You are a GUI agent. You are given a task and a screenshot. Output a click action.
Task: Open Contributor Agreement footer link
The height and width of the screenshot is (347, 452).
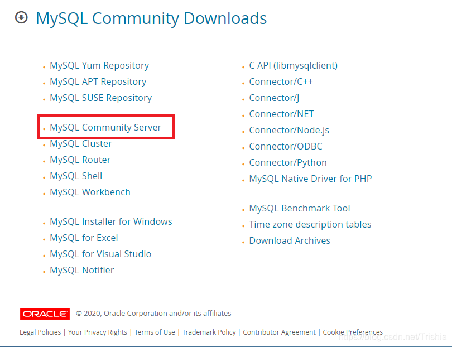280,332
